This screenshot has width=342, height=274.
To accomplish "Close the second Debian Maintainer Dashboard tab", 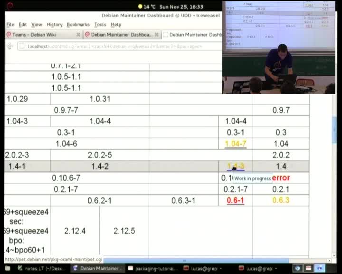I will pyautogui.click(x=157, y=35).
